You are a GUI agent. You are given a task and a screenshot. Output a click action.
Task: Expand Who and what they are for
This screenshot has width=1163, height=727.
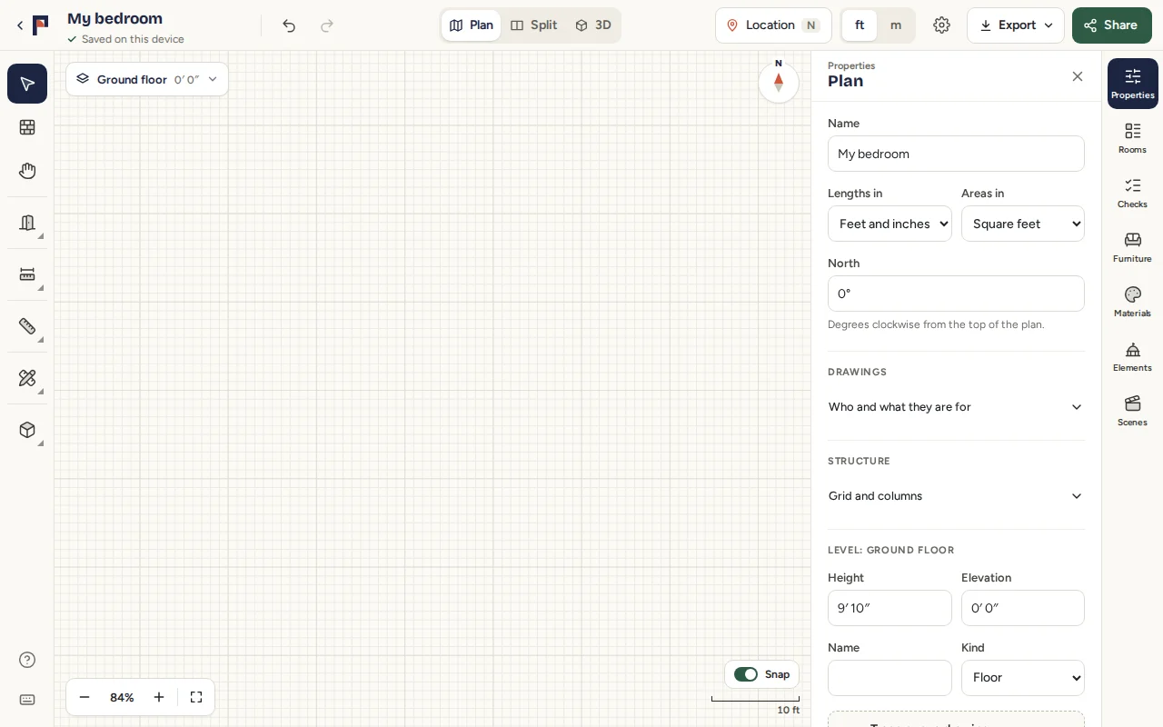[956, 407]
